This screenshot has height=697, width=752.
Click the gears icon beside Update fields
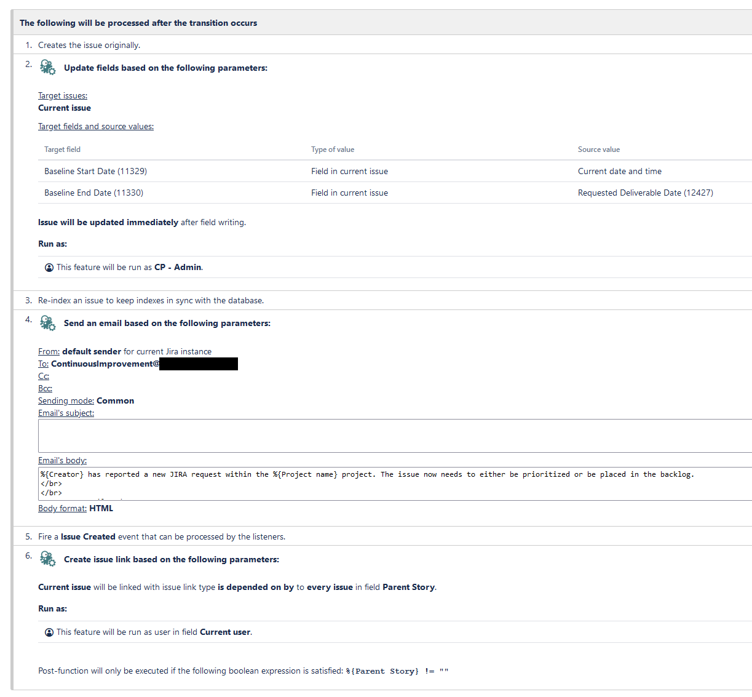47,67
